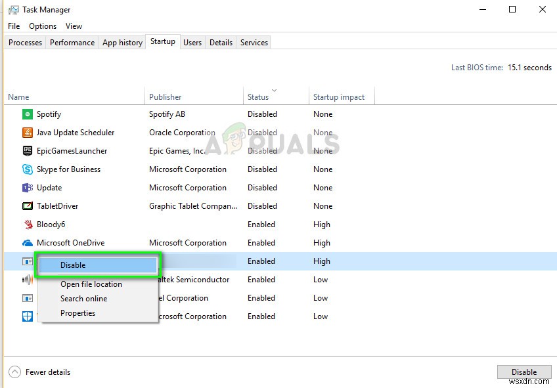Click the Skype for Business icon
Screen dimensions: 557x388
pos(28,169)
